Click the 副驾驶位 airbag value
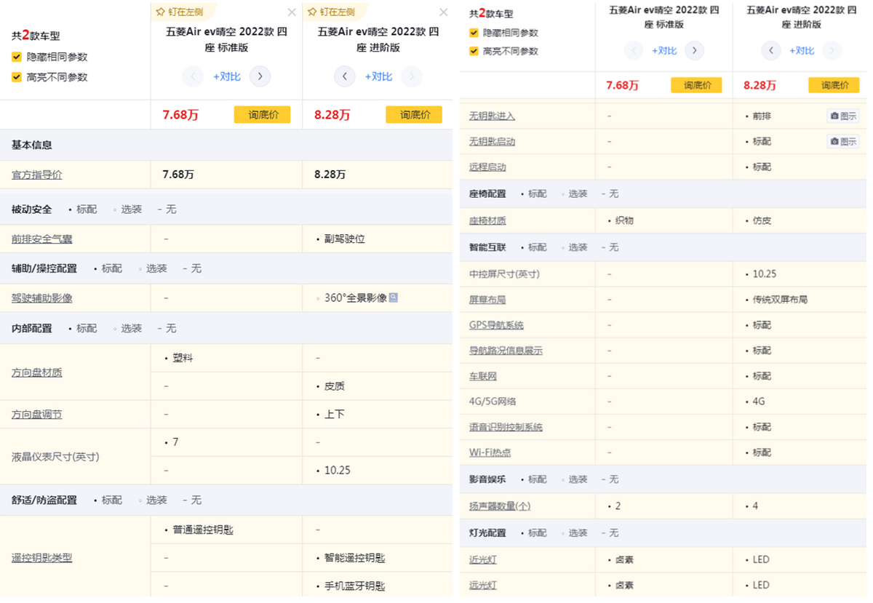The height and width of the screenshot is (603, 873). click(345, 239)
